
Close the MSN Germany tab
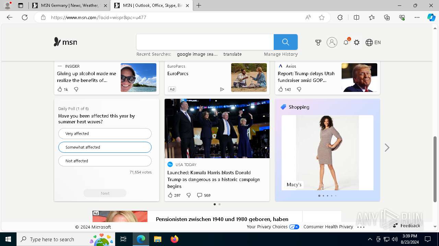(x=105, y=5)
